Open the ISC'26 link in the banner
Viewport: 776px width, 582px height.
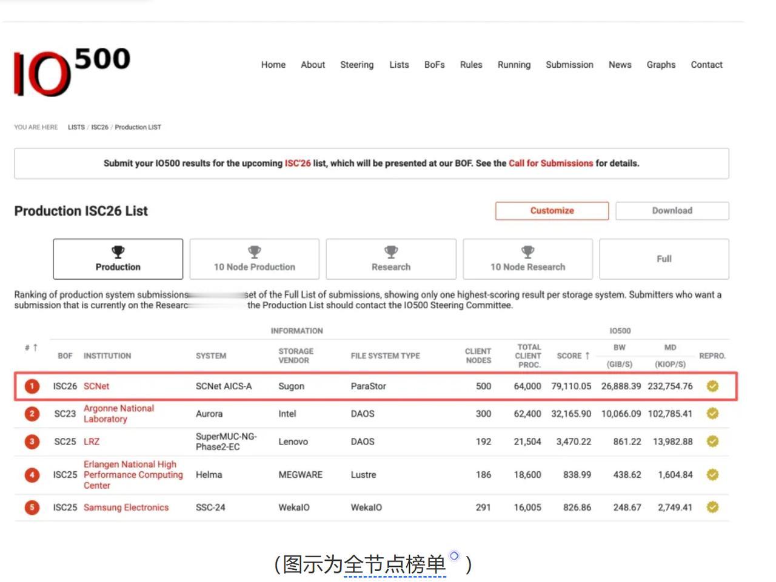pos(298,164)
